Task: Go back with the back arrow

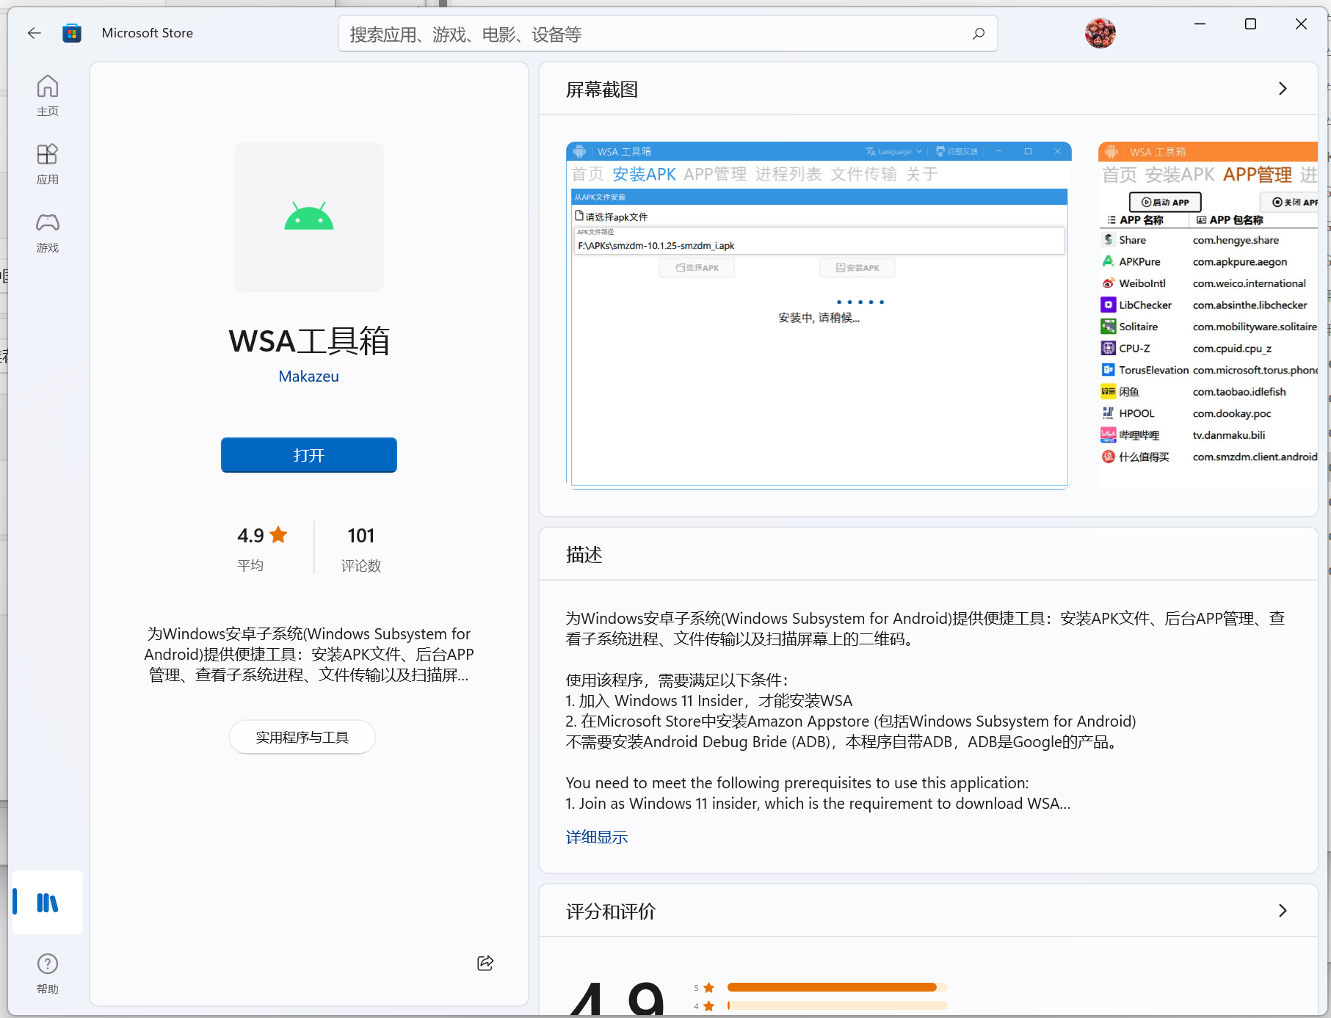Action: click(34, 33)
